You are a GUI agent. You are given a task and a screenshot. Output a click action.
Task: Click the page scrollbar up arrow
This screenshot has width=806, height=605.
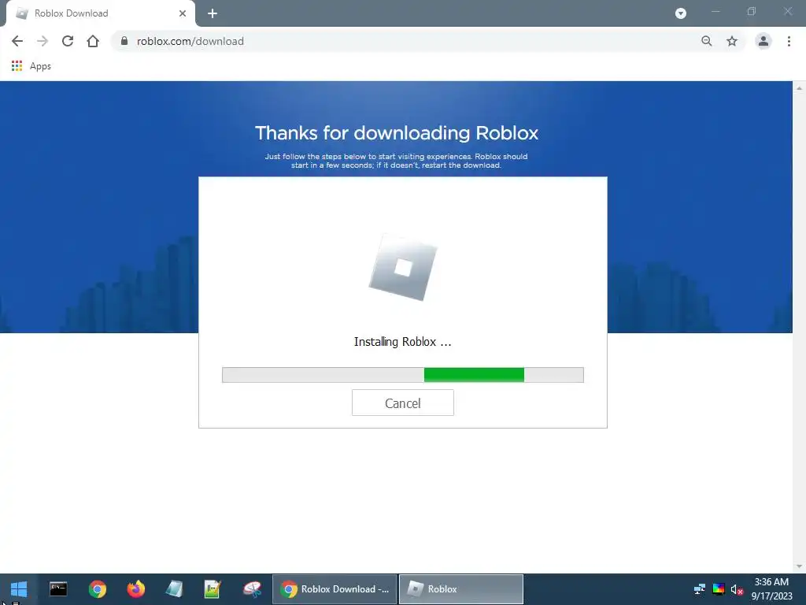(x=800, y=88)
